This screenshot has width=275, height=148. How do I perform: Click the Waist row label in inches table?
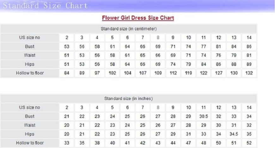(x=30, y=125)
